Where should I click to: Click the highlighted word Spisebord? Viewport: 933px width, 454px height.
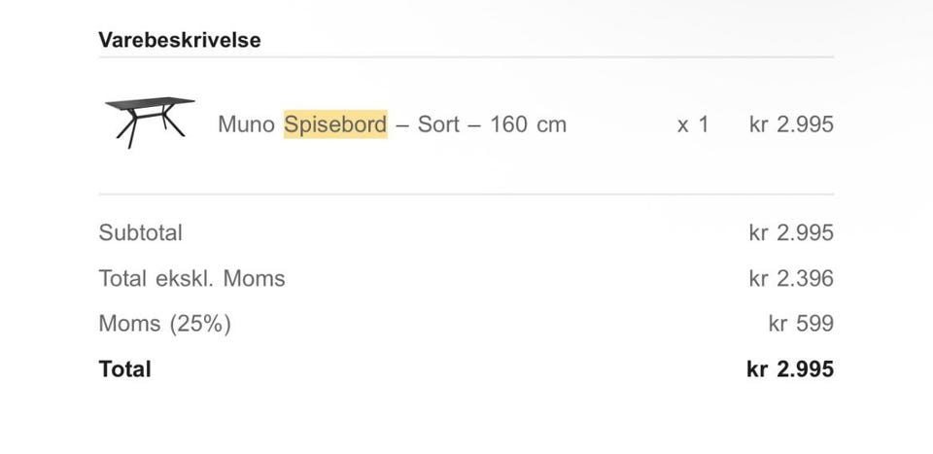tap(335, 124)
